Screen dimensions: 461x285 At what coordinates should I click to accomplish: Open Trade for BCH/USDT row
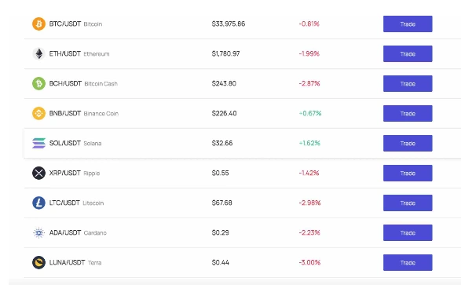[408, 83]
